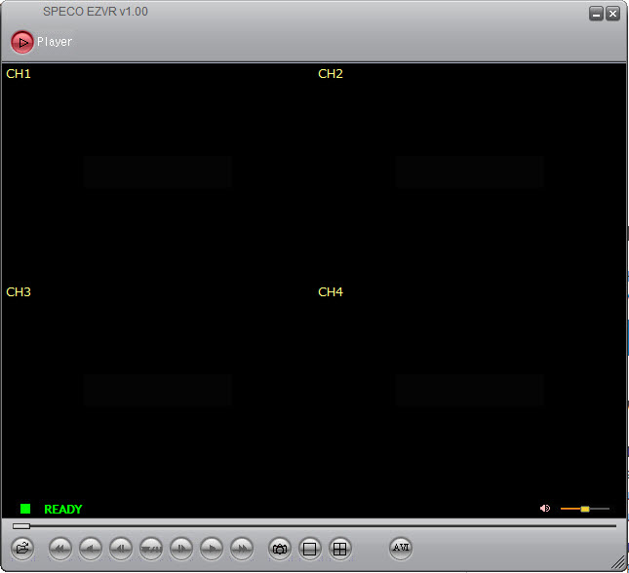Viewport: 629px width, 573px height.
Task: Select the CH2 video pane
Action: tap(470, 172)
